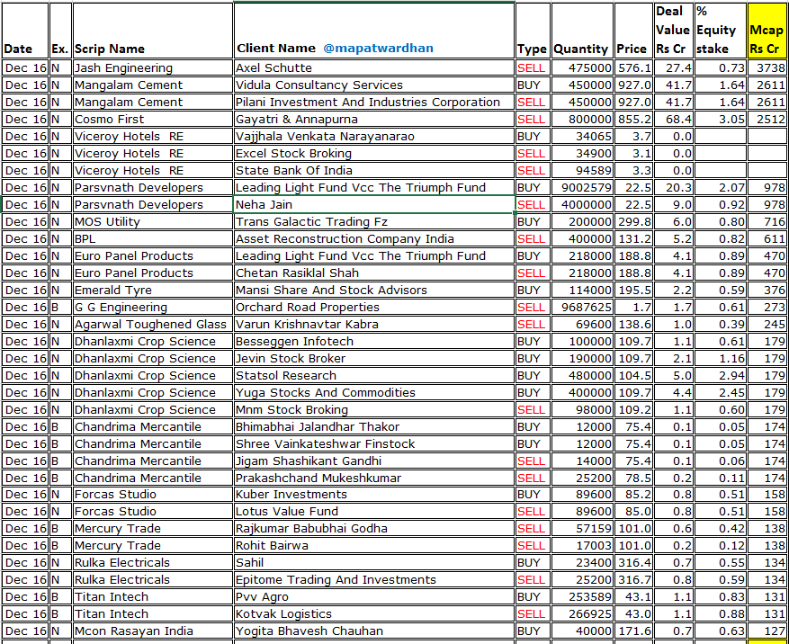Select Pilani Investment And Industries Corporation cell
The width and height of the screenshot is (789, 644).
pyautogui.click(x=374, y=103)
